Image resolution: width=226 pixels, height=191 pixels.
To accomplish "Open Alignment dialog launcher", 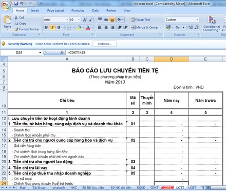I will (x=161, y=34).
